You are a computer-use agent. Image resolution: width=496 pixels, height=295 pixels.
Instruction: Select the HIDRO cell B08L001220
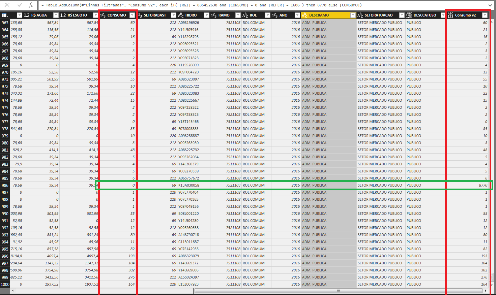point(194,214)
